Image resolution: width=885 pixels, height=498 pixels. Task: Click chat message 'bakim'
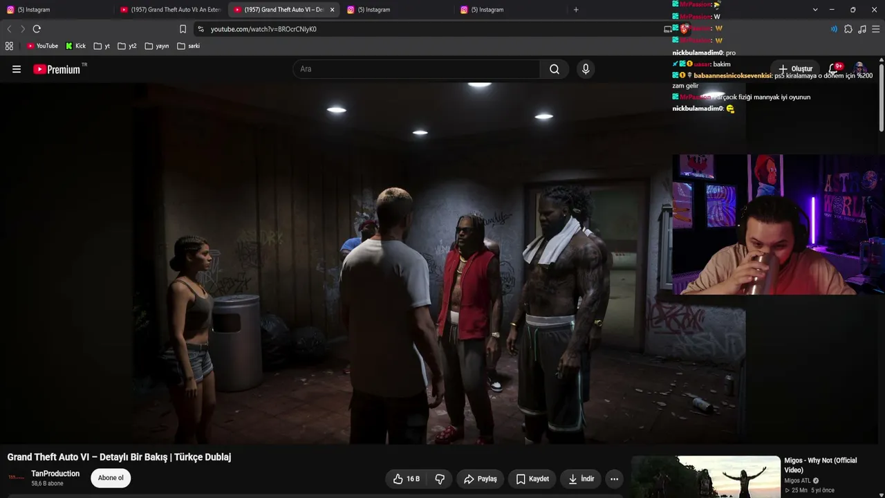(721, 64)
